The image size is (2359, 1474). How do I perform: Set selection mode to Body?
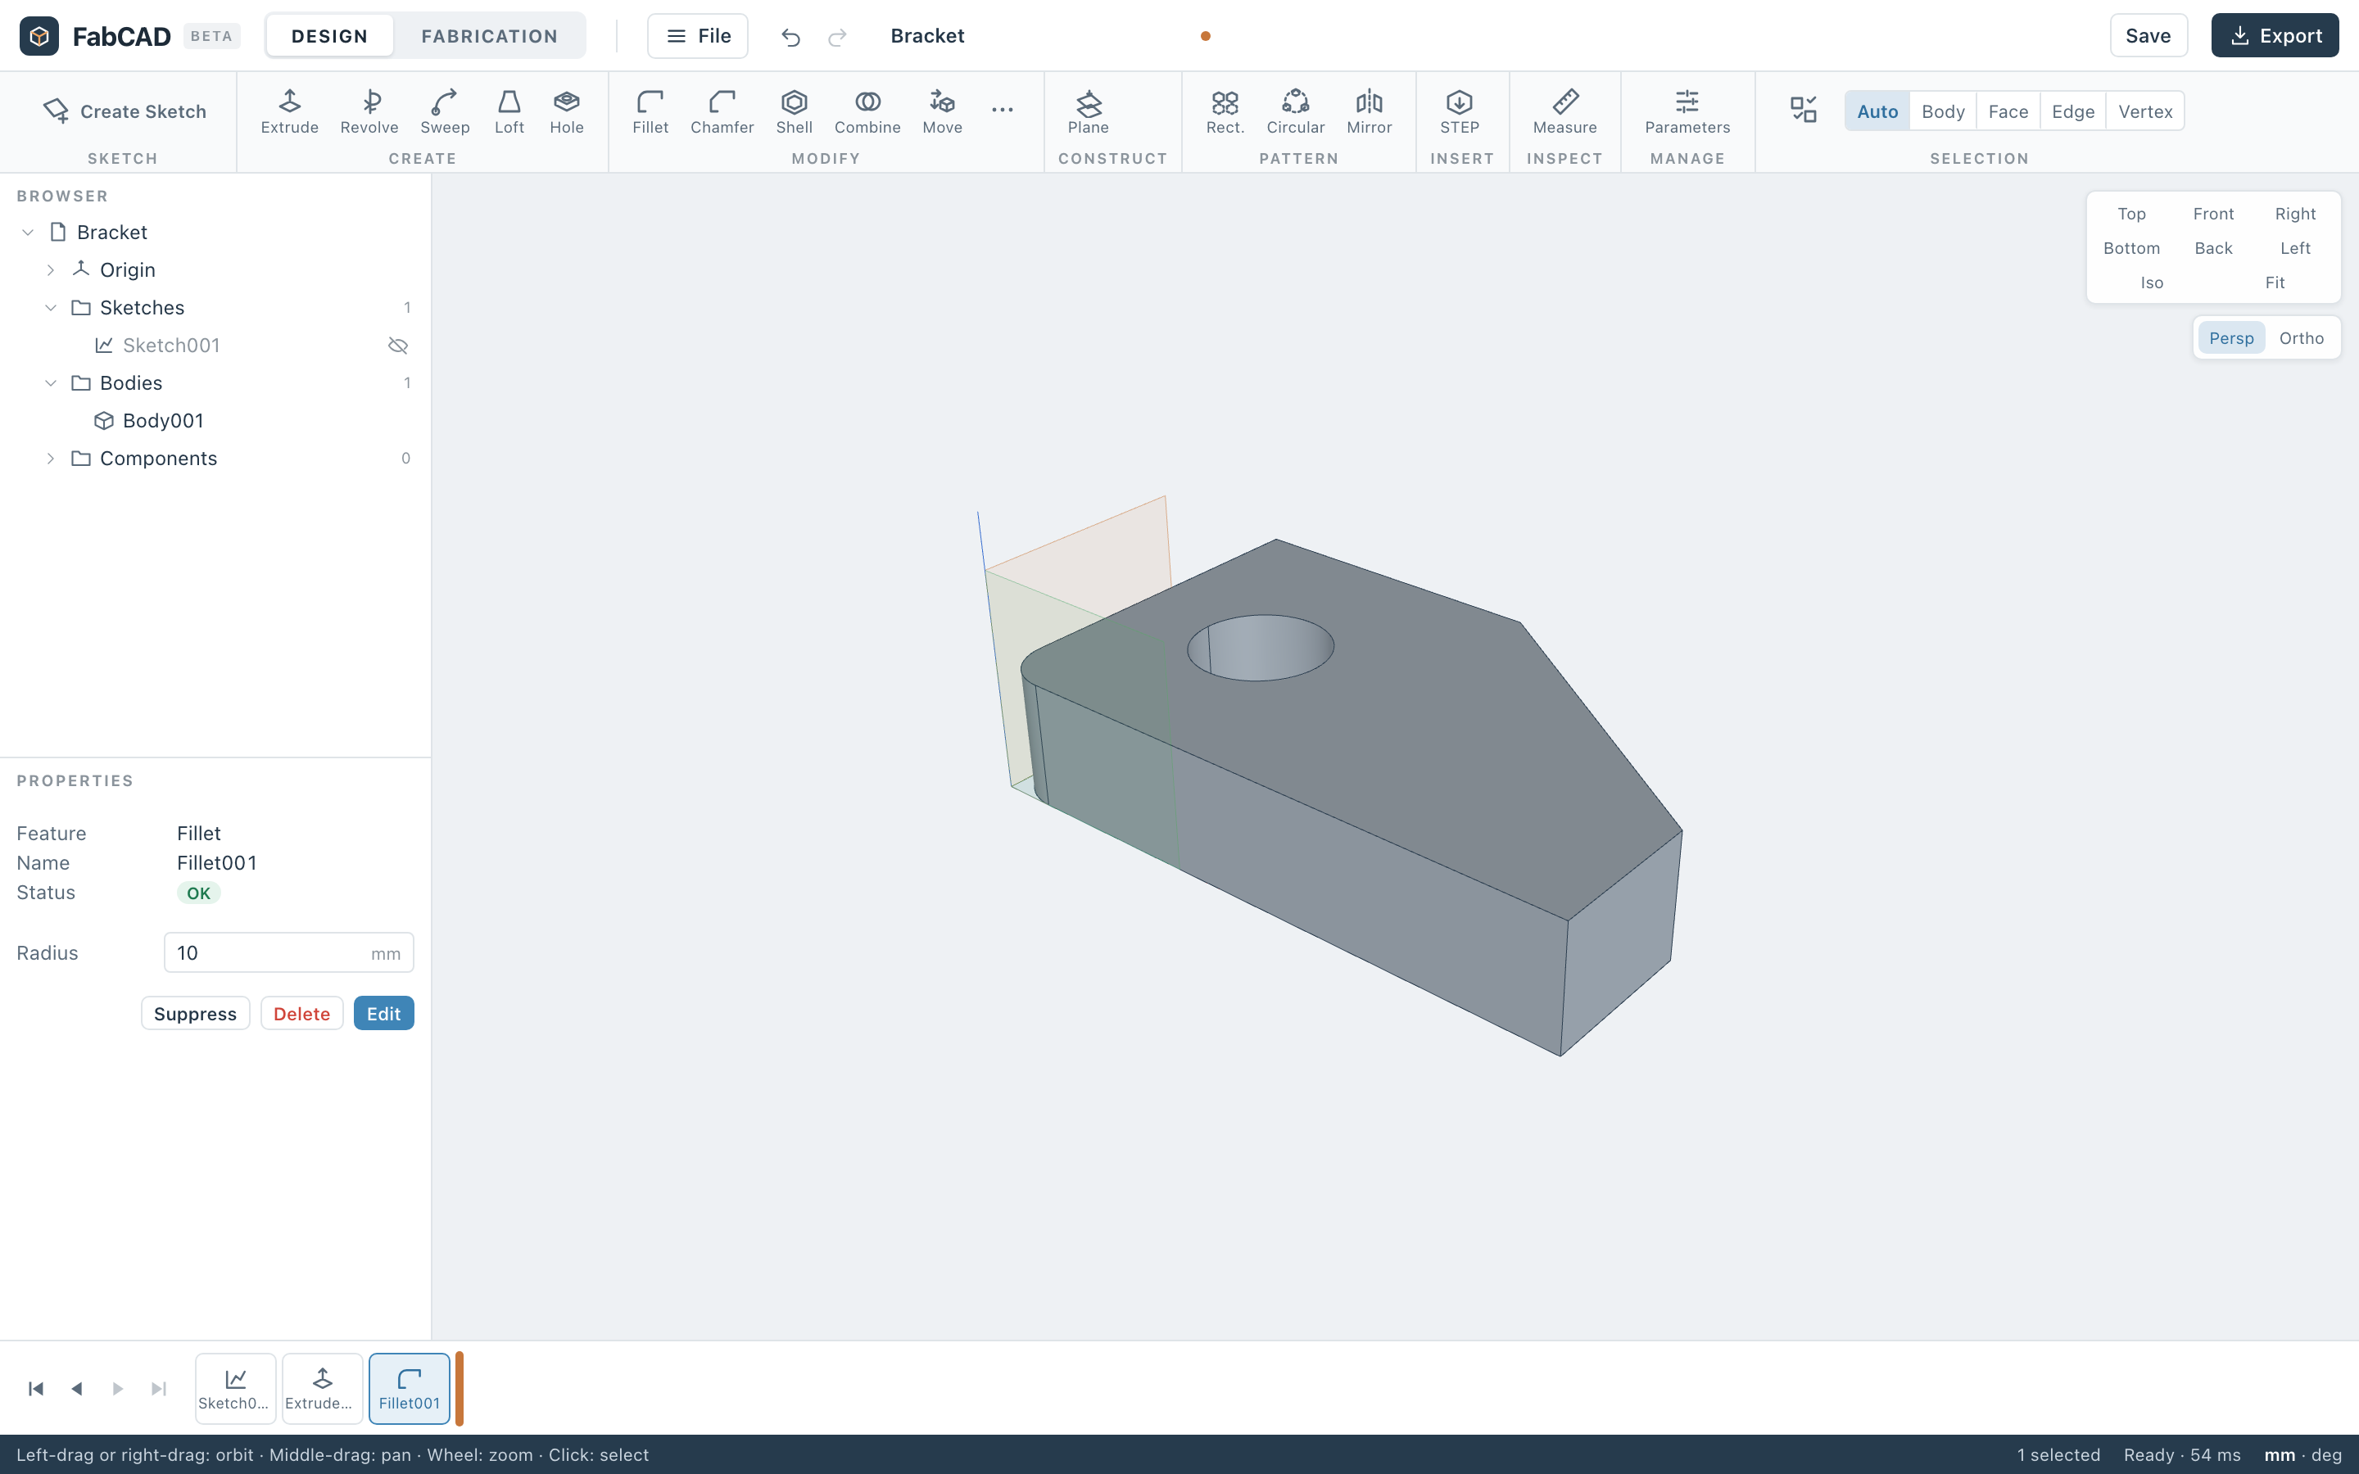click(1943, 111)
